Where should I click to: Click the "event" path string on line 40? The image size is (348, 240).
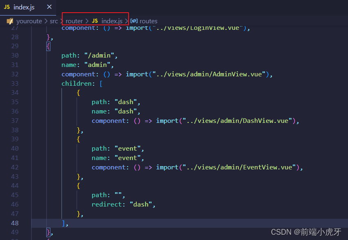coord(128,149)
